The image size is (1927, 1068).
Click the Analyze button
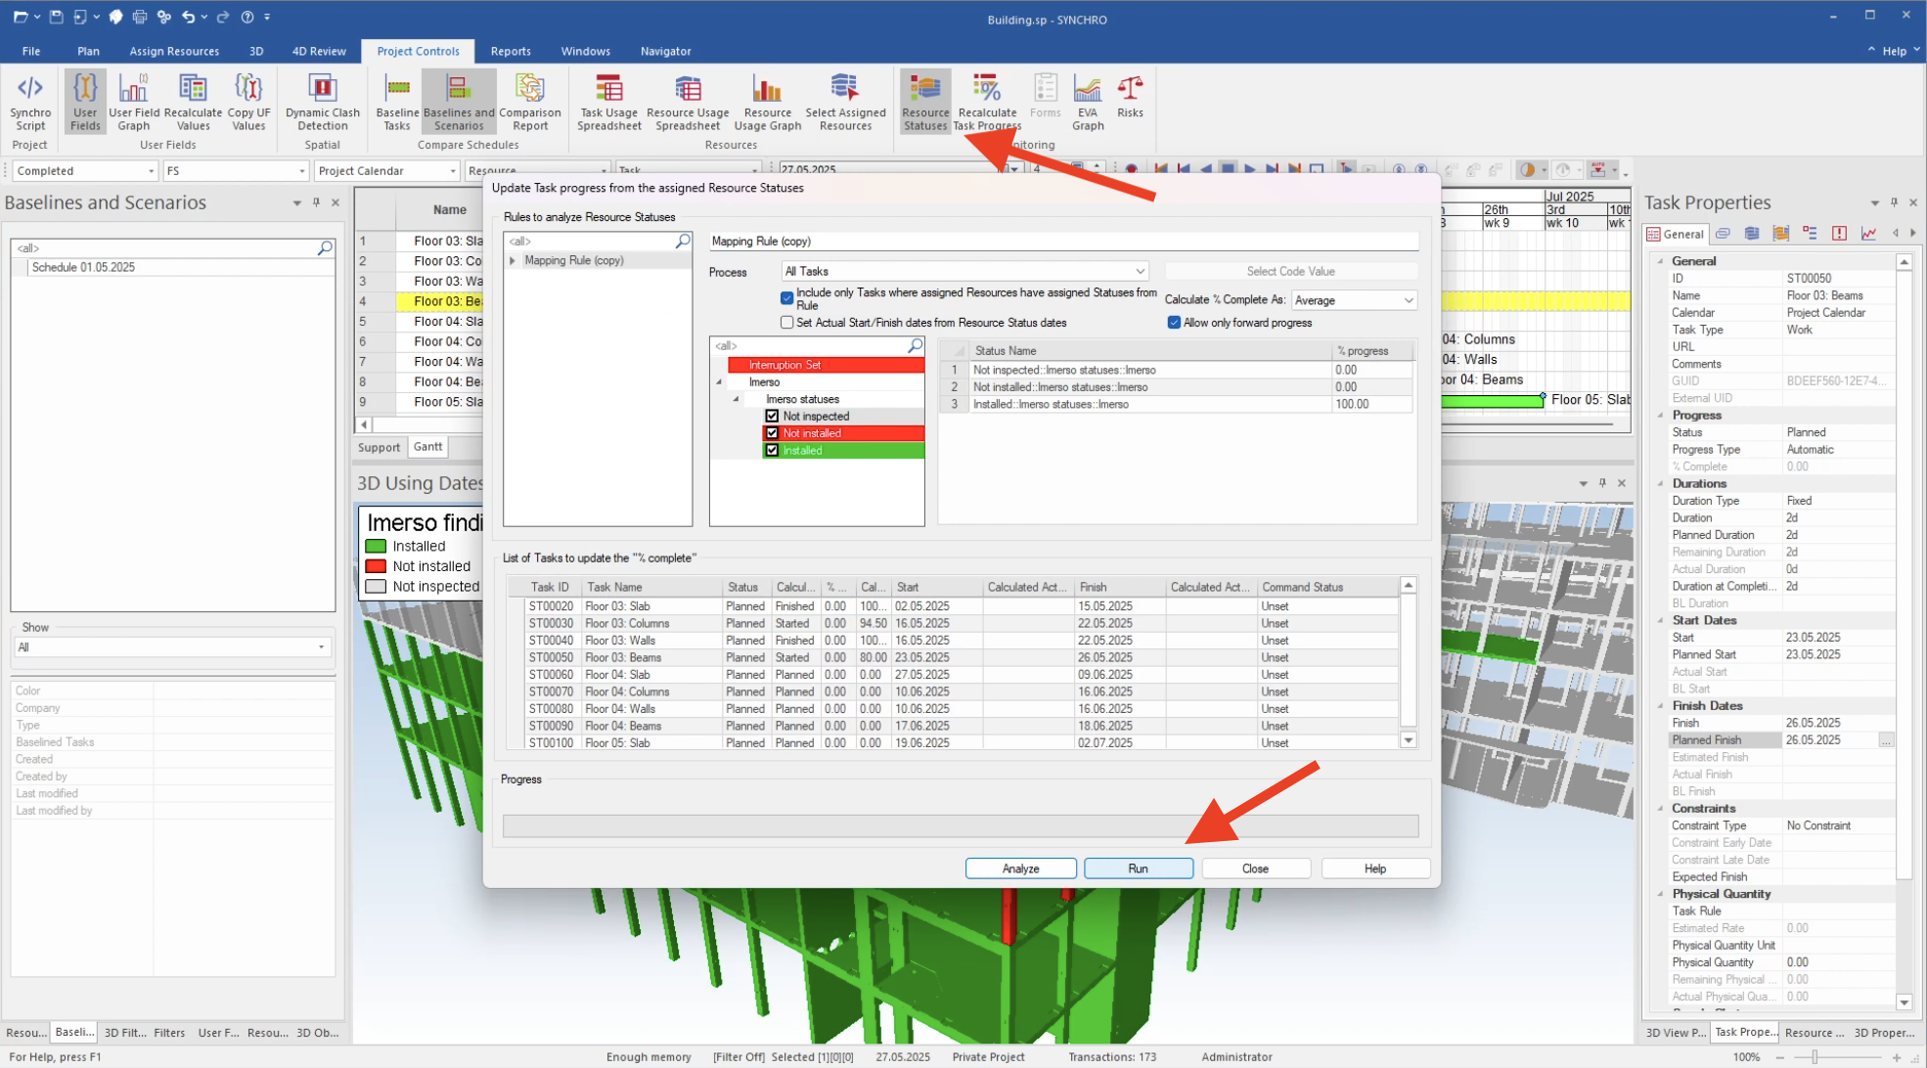pos(1019,868)
